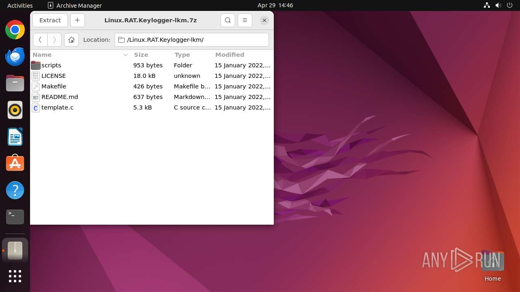Viewport: 520px width, 292px height.
Task: Click the 'Folder' type cell
Action: click(183, 65)
